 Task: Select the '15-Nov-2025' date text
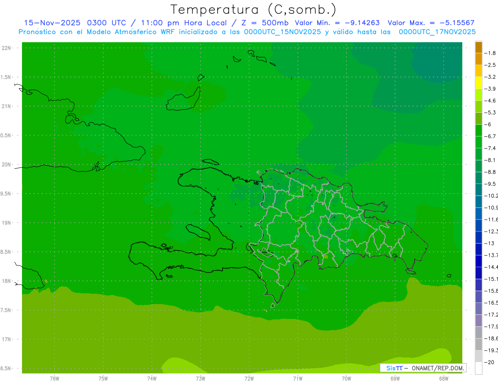click(53, 23)
